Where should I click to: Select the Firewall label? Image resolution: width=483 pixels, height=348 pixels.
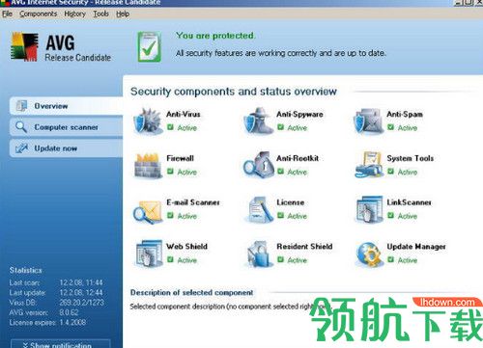(x=180, y=158)
